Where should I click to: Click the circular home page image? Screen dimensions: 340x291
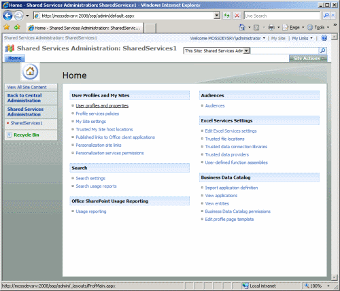[30, 71]
